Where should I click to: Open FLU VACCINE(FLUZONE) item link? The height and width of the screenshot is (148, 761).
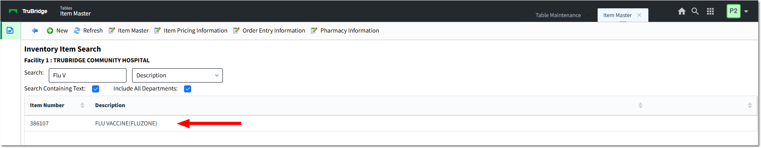click(x=126, y=123)
